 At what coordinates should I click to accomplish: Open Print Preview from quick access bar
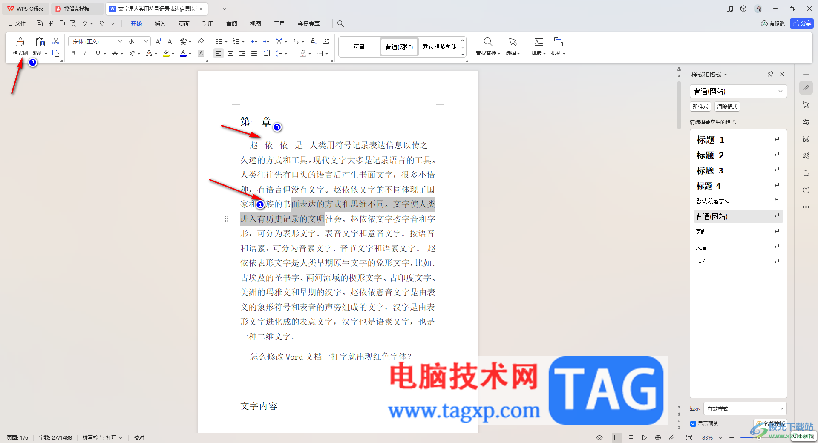pyautogui.click(x=73, y=23)
